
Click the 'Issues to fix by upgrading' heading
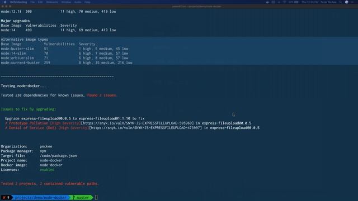point(29,109)
